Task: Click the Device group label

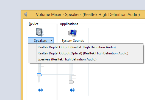Action: pos(34,24)
